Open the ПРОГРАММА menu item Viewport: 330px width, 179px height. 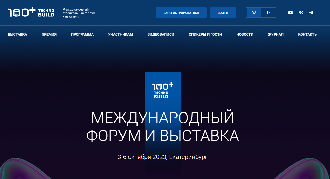tap(82, 34)
